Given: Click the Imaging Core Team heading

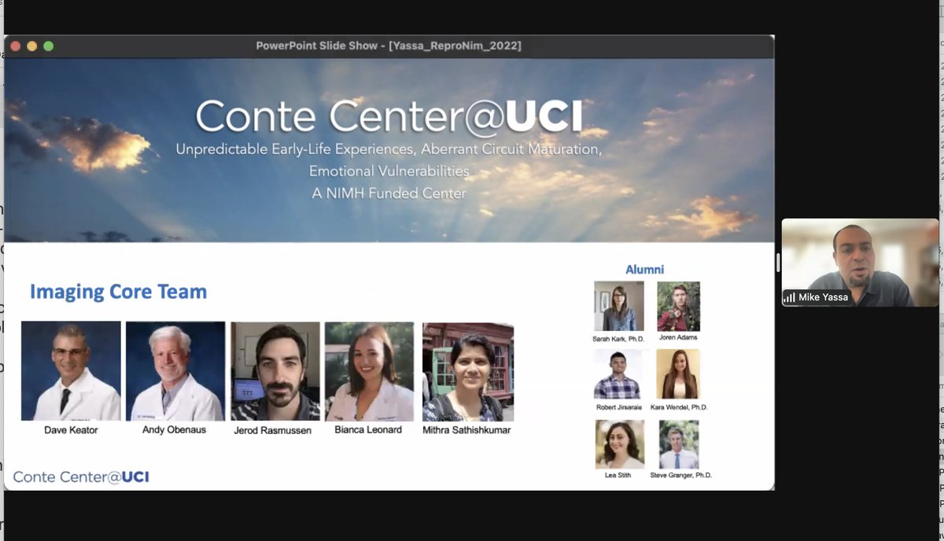Looking at the screenshot, I should coord(118,292).
